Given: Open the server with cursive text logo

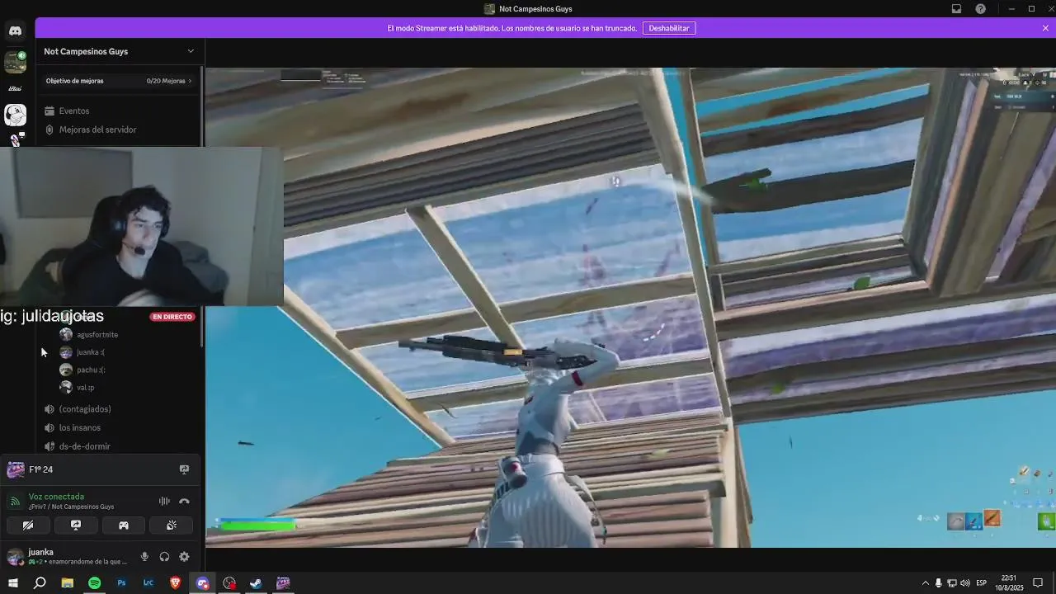Looking at the screenshot, I should (x=15, y=88).
